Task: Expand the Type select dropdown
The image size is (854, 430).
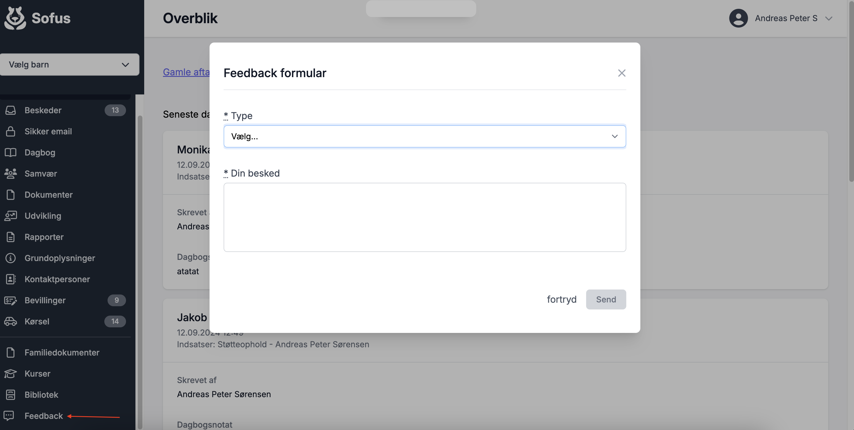Action: 424,136
